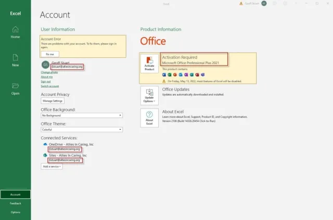Click the OneNote icon in product list
The image size is (333, 220).
[186, 74]
